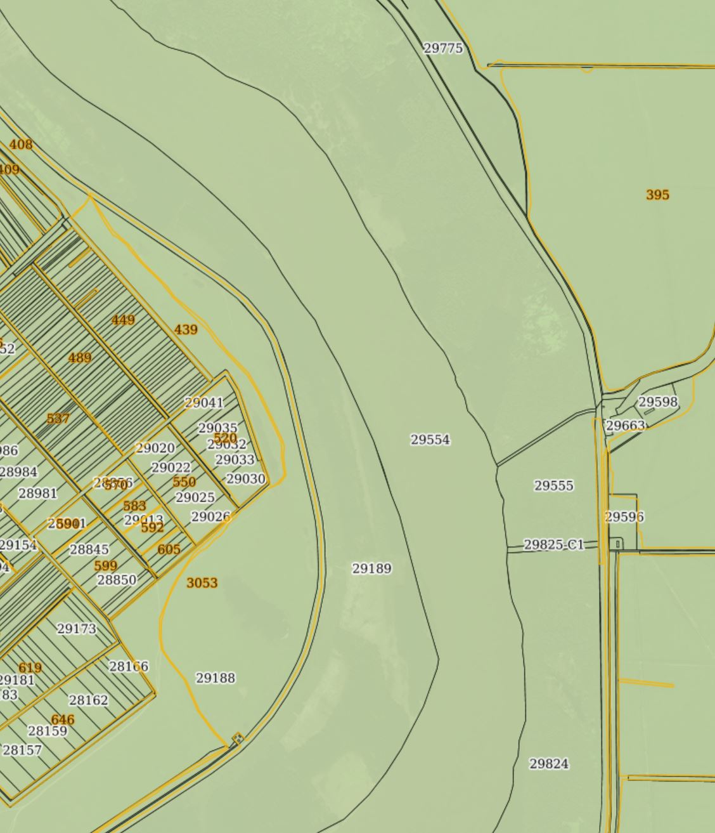Select parcel 29824 at the bottom

point(549,763)
